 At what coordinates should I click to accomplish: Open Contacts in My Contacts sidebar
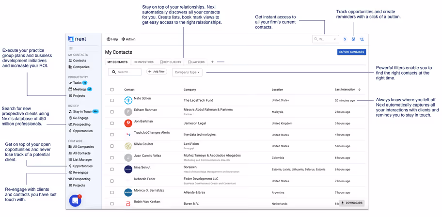(x=77, y=61)
